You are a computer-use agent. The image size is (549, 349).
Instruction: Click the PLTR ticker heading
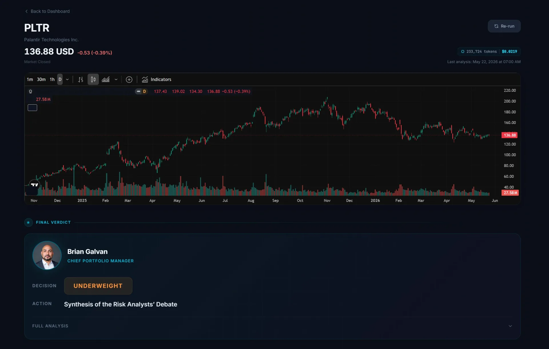(x=37, y=28)
